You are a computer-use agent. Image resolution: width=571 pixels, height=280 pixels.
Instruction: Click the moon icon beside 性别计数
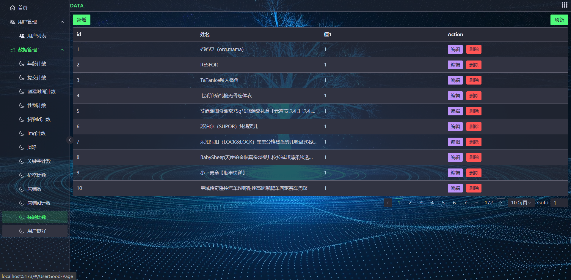point(22,105)
